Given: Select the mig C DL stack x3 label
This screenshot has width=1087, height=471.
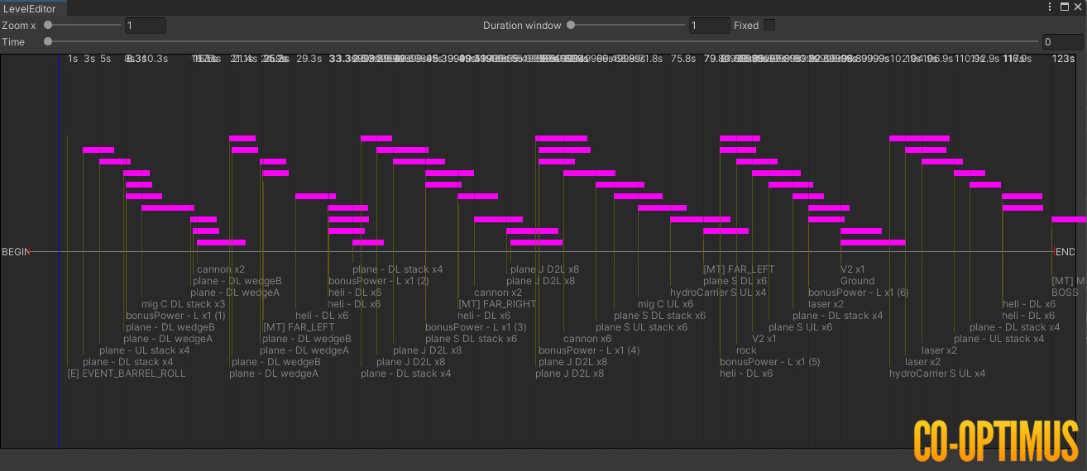Looking at the screenshot, I should [x=183, y=304].
